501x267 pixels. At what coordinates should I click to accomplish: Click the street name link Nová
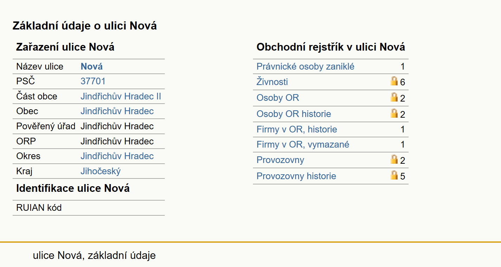click(92, 66)
